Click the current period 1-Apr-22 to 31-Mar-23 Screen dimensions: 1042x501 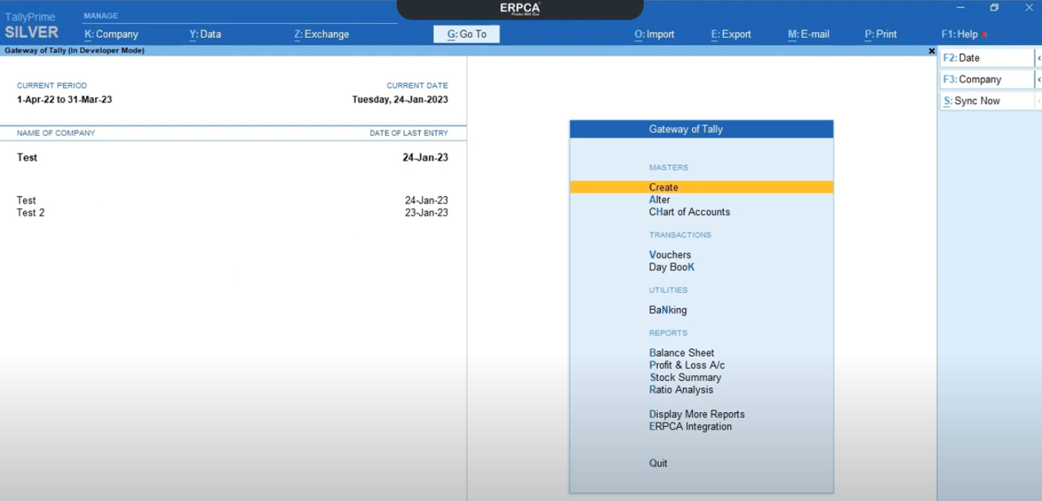tap(65, 99)
